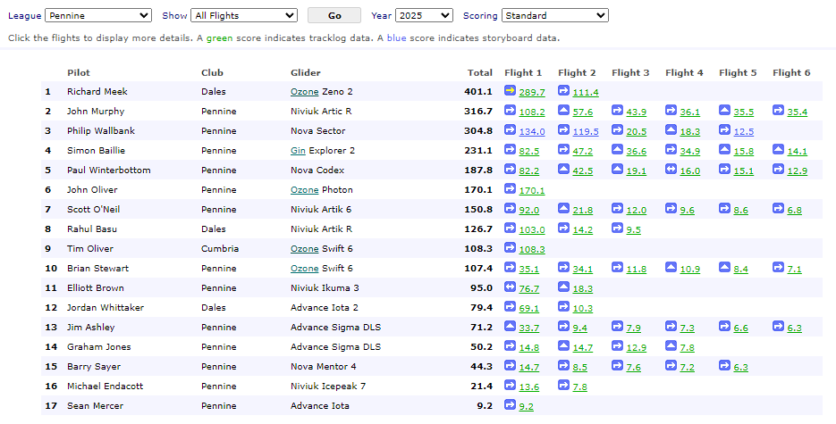The width and height of the screenshot is (836, 424).
Task: Open Philip Wallbank's blue 119.5 flight score
Action: pos(586,132)
